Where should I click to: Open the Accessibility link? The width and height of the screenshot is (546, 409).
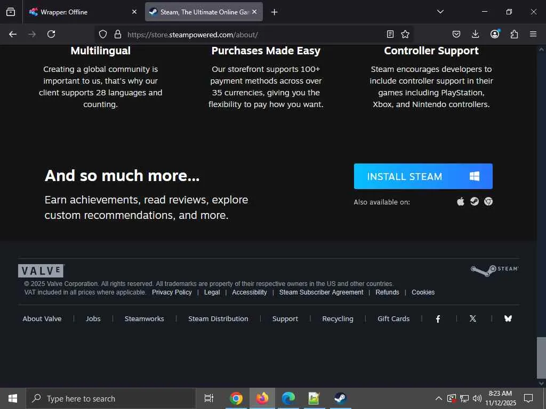click(x=250, y=292)
